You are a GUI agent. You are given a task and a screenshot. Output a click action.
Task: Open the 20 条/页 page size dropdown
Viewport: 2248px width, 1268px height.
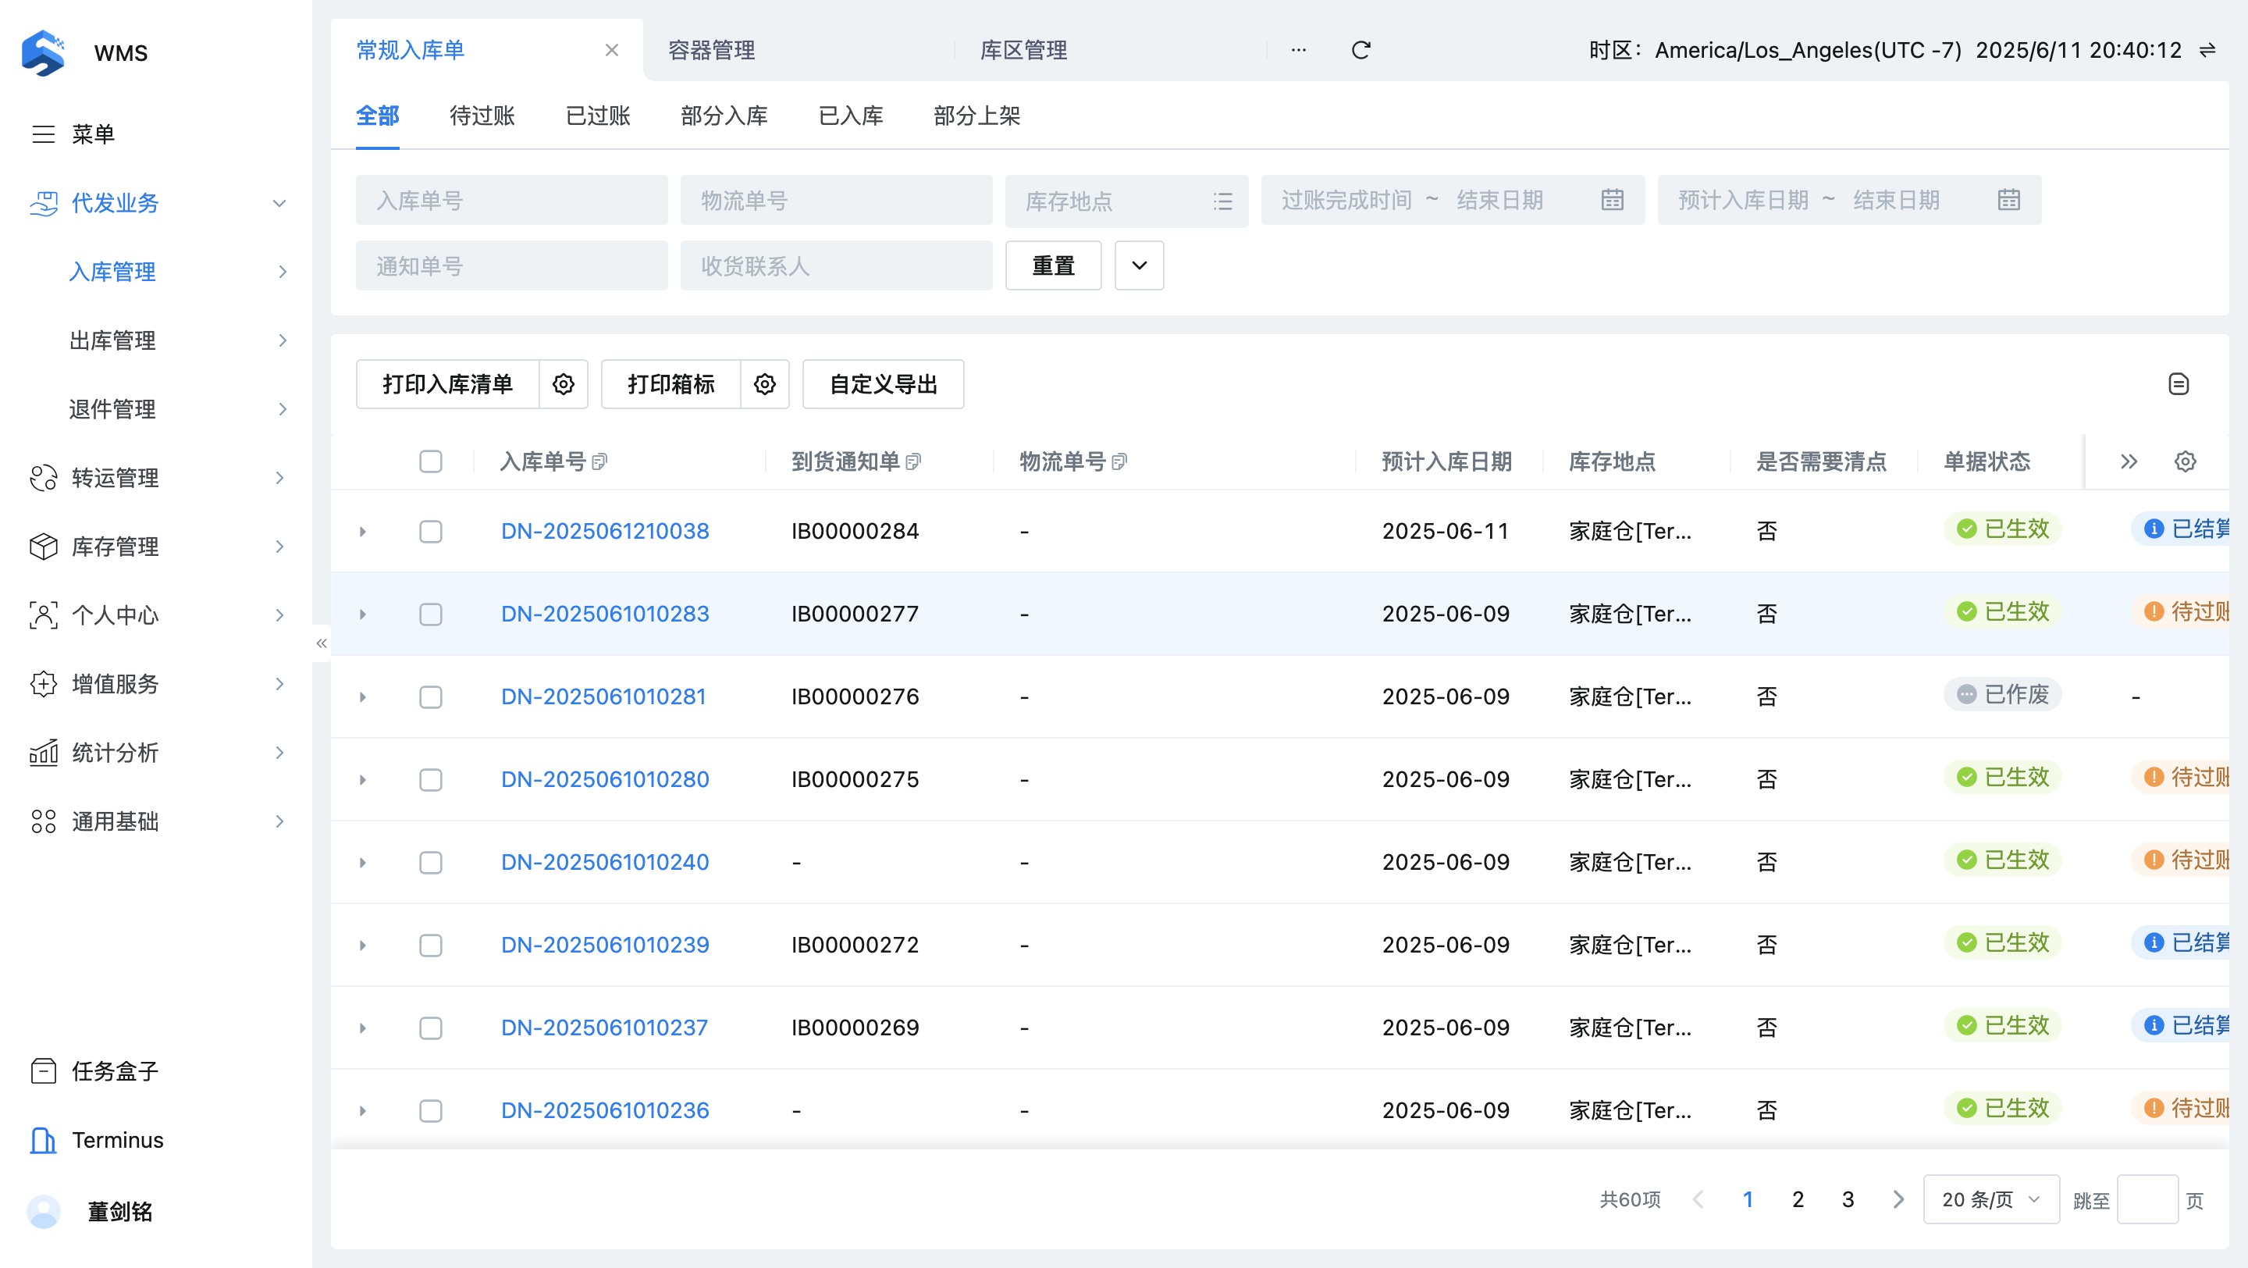1990,1199
